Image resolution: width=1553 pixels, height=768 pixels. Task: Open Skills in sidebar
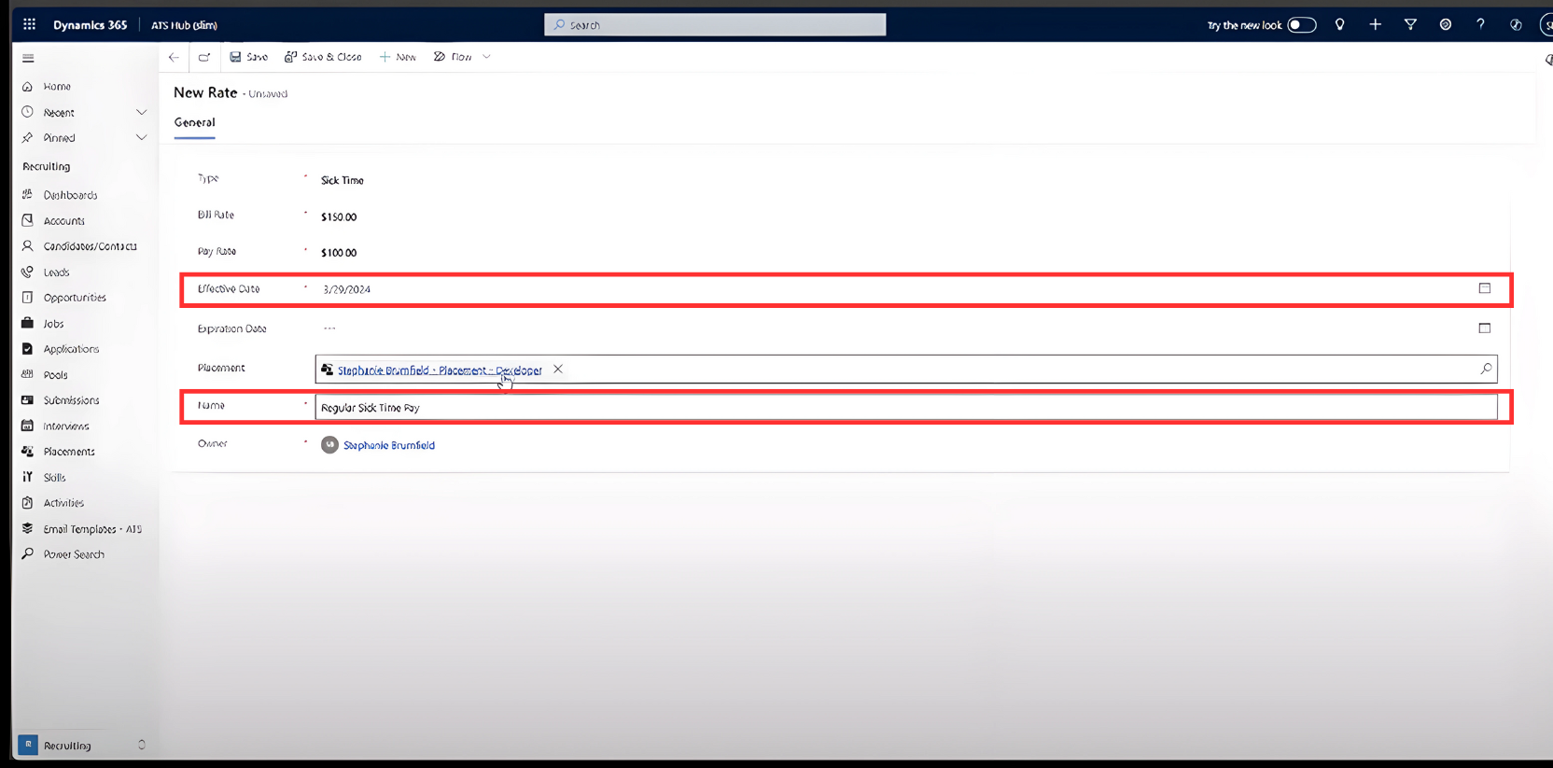coord(54,478)
